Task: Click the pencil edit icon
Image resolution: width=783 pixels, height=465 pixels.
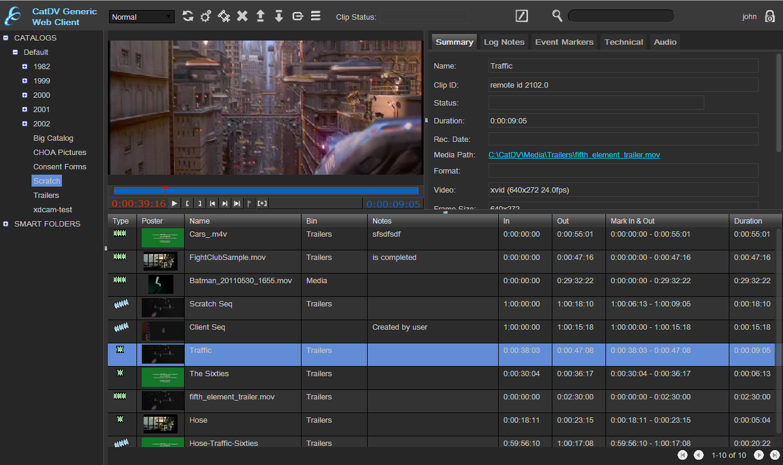Action: click(521, 16)
